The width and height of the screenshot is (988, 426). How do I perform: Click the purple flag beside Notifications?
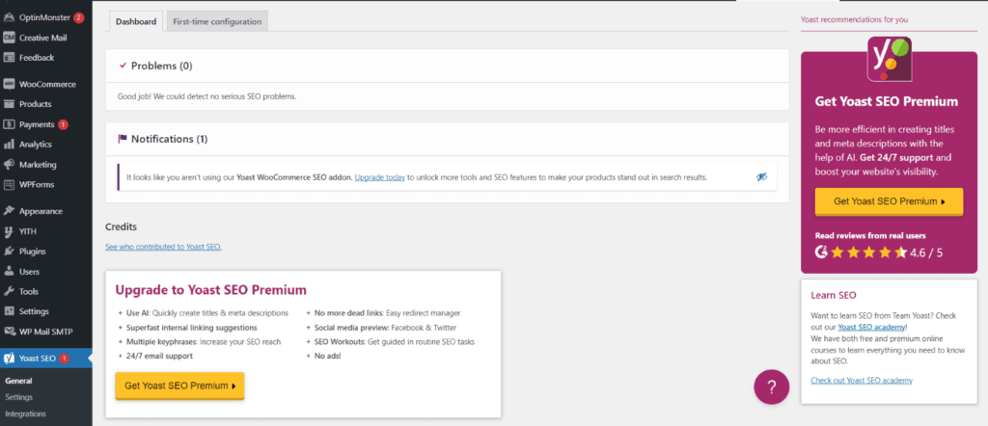123,139
